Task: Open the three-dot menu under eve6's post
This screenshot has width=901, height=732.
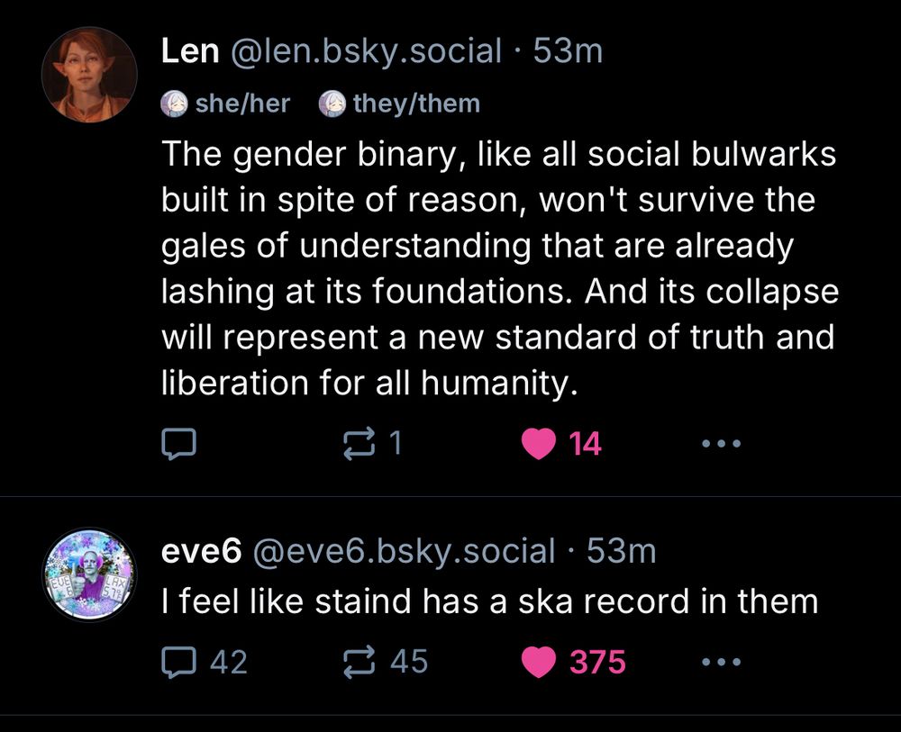Action: (x=720, y=663)
